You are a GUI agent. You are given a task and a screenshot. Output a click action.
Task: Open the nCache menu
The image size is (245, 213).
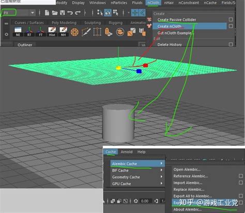click(x=210, y=3)
